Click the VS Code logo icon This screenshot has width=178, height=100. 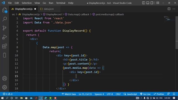(3, 3)
